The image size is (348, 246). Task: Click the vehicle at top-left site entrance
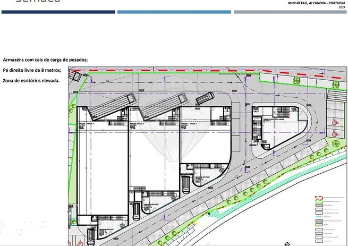click(75, 75)
